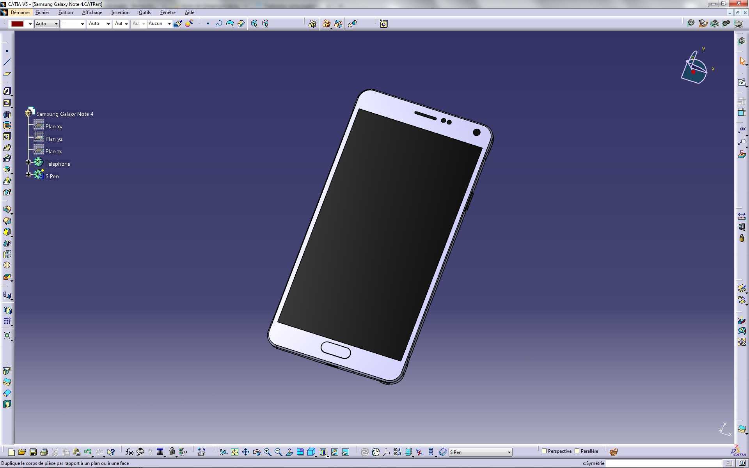749x468 pixels.
Task: Open the color swatch dropdown arrow
Action: pos(30,24)
